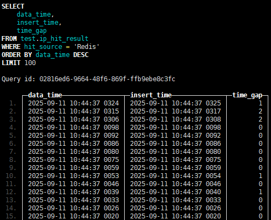
Task: Click insert_time cell ending 0098
Action: tap(175, 127)
